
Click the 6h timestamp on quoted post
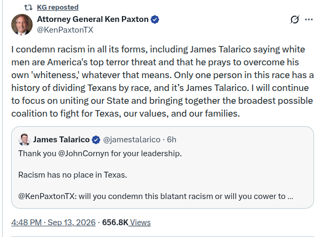(172, 140)
